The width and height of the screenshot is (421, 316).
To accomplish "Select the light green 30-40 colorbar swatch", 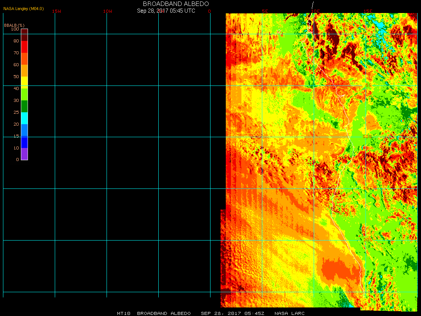I will click(25, 94).
